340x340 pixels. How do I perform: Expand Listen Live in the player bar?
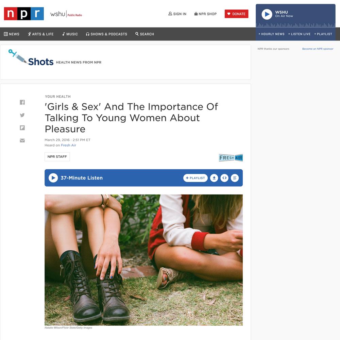point(300,34)
